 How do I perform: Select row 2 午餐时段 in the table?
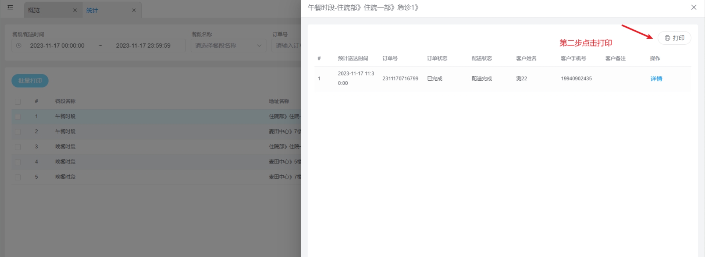pos(65,132)
